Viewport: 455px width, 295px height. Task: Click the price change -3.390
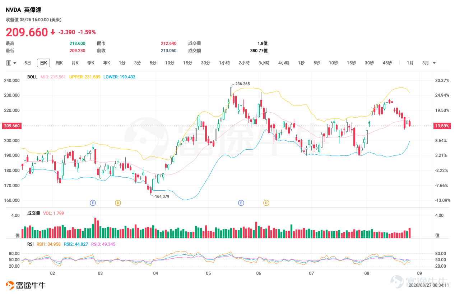click(67, 32)
